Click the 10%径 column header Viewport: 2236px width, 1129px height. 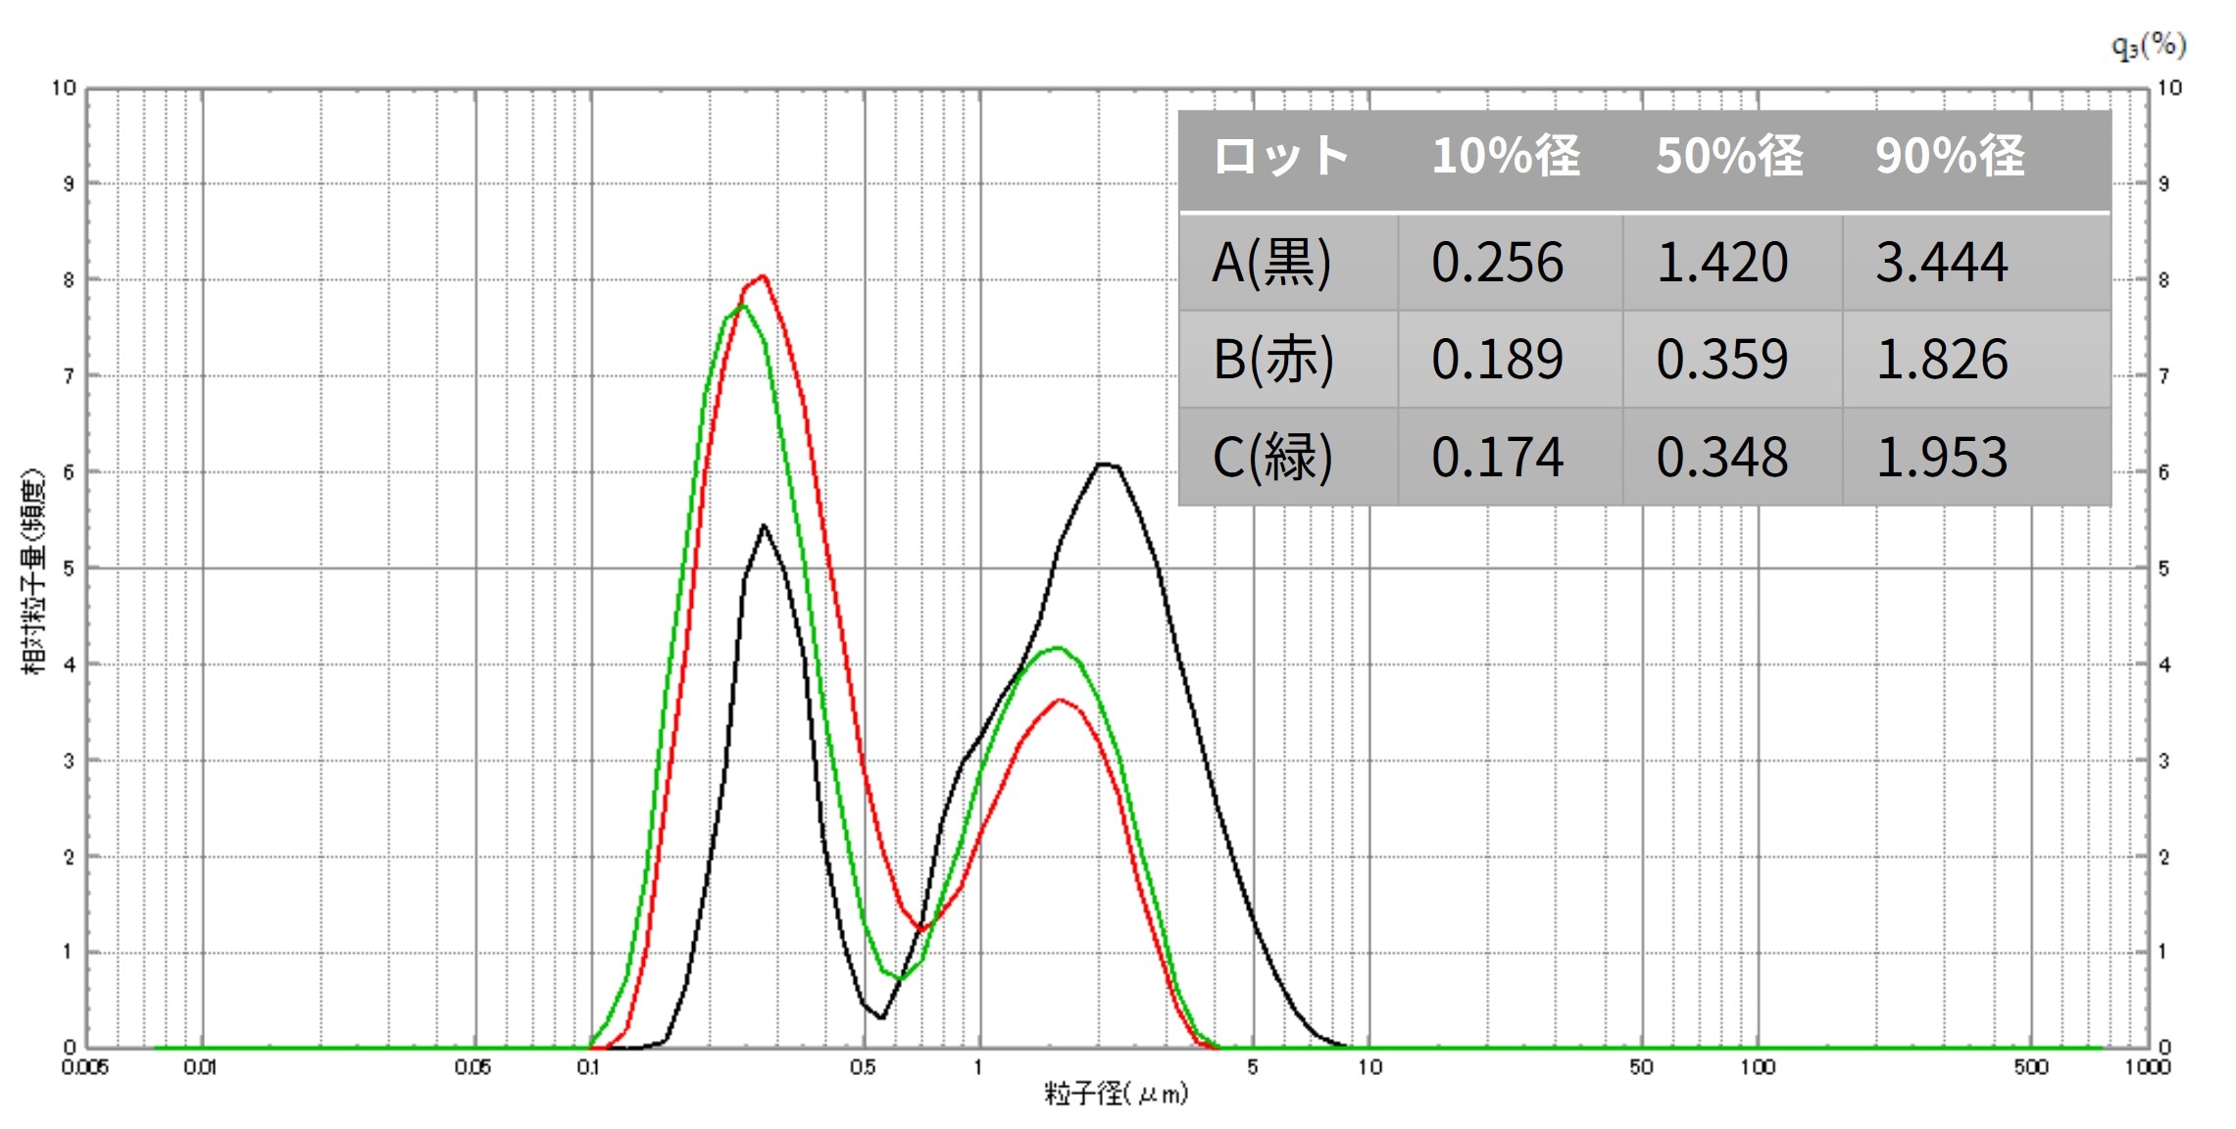(1506, 157)
